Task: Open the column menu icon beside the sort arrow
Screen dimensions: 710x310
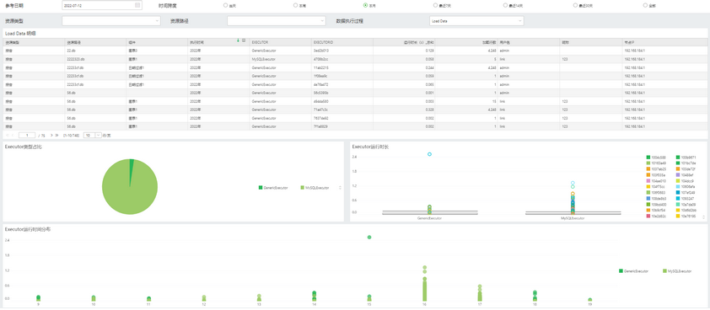Action: [x=244, y=40]
